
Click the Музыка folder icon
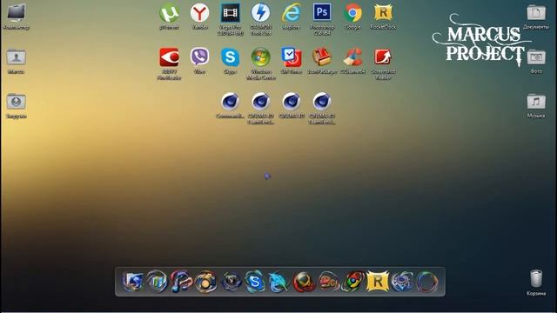pyautogui.click(x=536, y=102)
